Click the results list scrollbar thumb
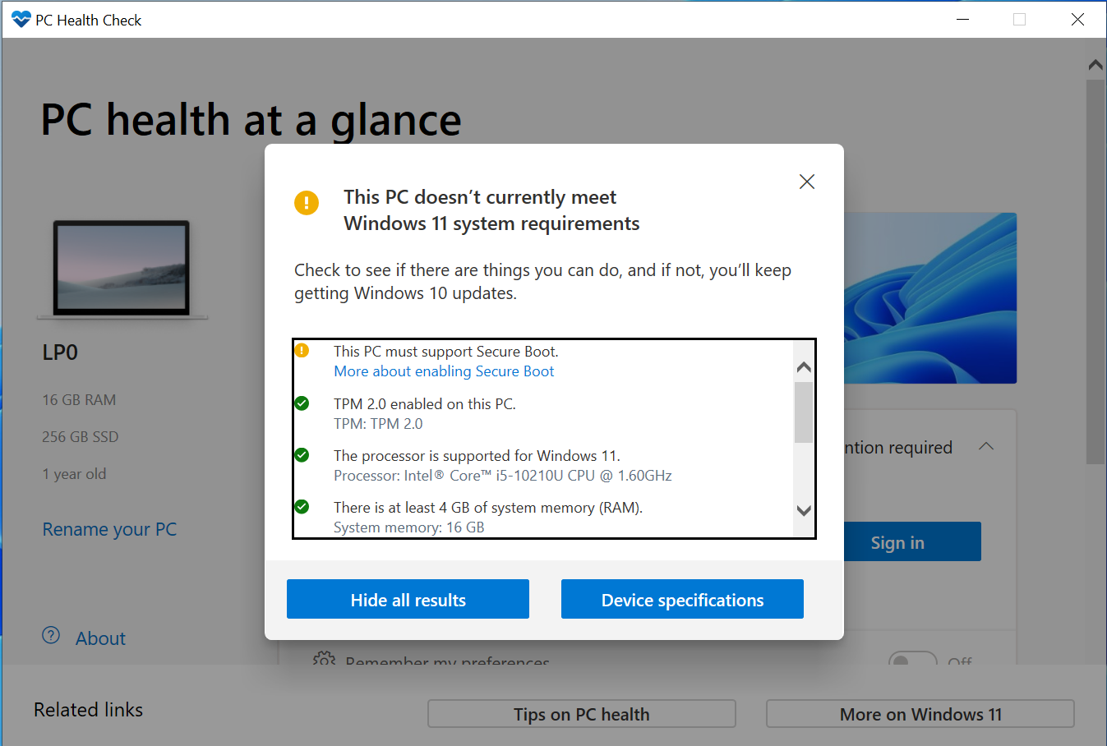The width and height of the screenshot is (1107, 746). tap(804, 412)
